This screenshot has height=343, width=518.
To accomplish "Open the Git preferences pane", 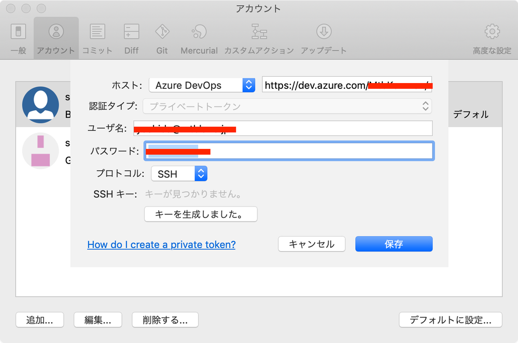I will point(162,39).
